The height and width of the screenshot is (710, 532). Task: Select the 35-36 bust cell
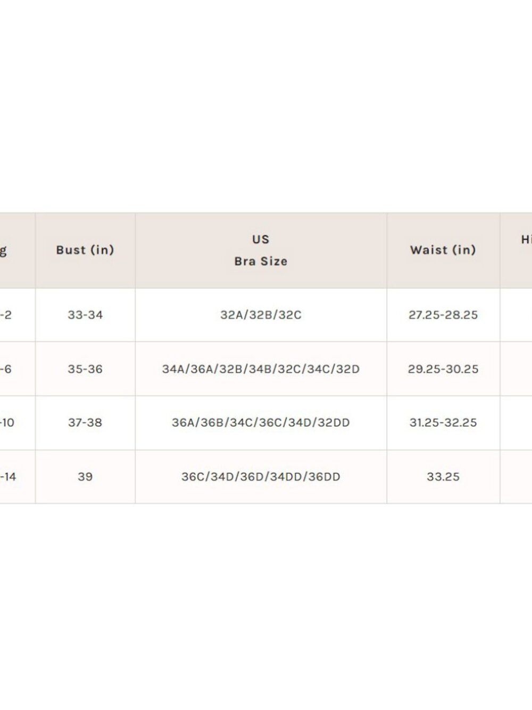(85, 369)
